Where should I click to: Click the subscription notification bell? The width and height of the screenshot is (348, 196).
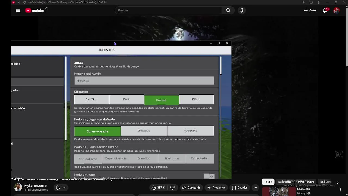(x=58, y=188)
